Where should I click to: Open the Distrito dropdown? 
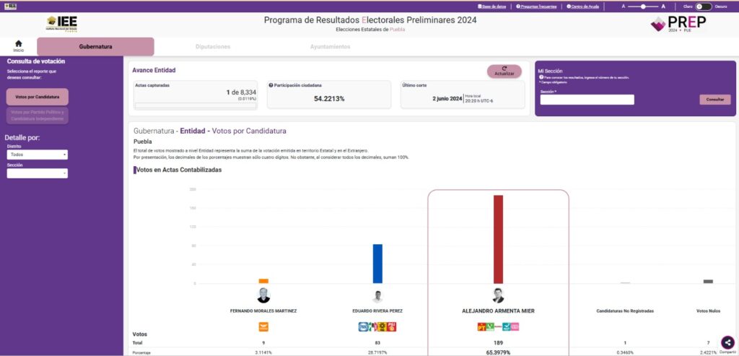[37, 155]
